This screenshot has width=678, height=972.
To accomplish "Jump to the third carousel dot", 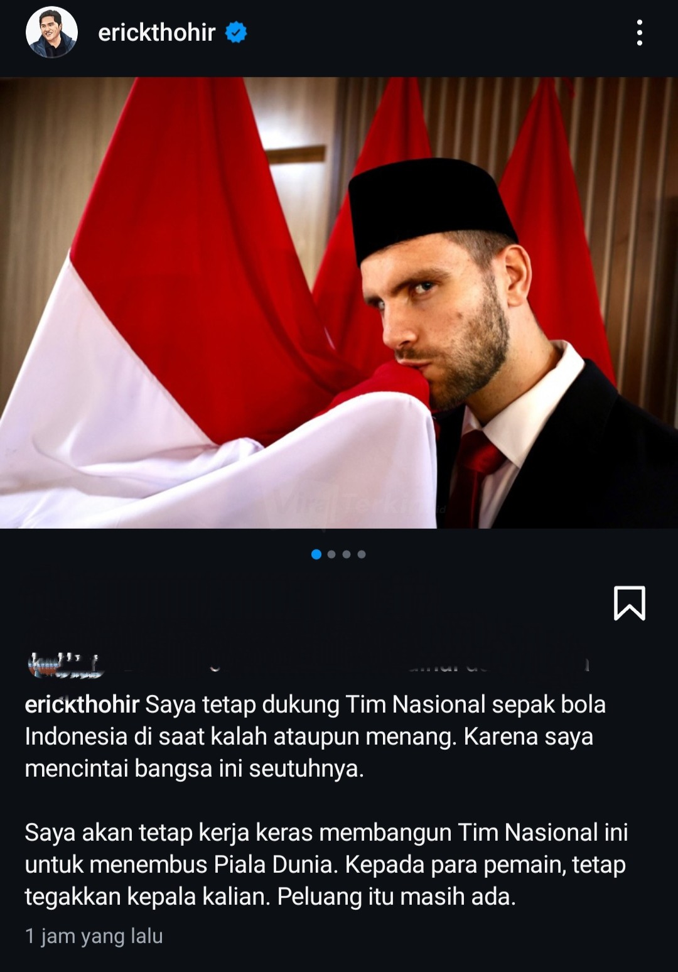I will coord(347,554).
